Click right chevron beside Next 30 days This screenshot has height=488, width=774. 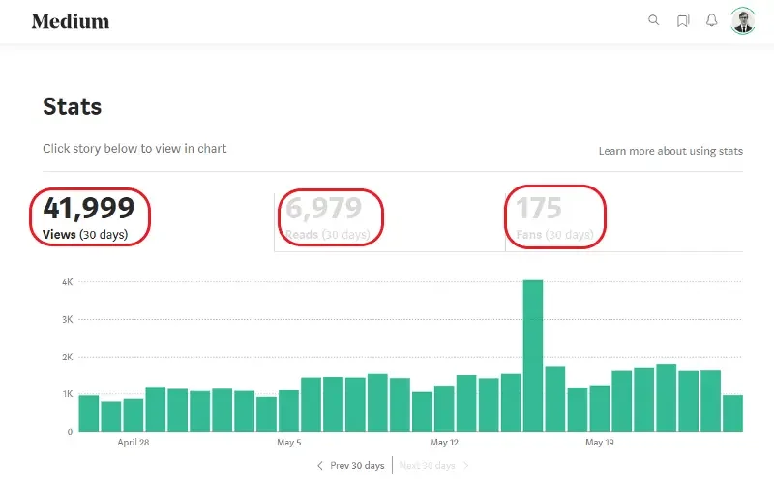pos(465,466)
